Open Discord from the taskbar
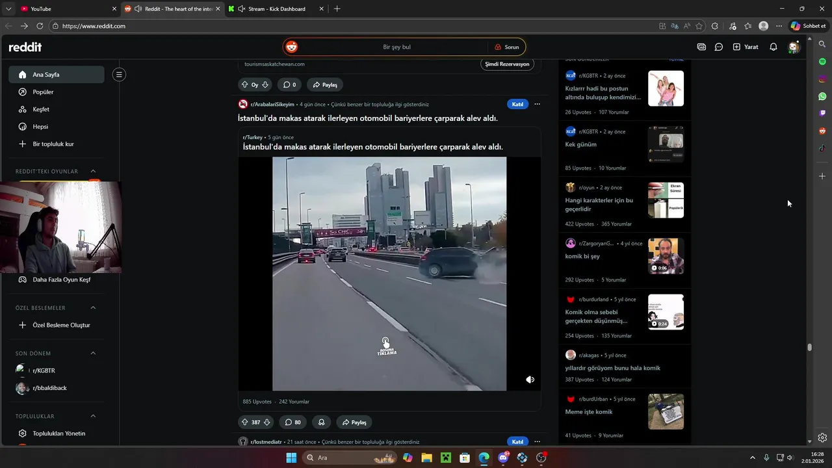The width and height of the screenshot is (832, 468). pyautogui.click(x=503, y=458)
